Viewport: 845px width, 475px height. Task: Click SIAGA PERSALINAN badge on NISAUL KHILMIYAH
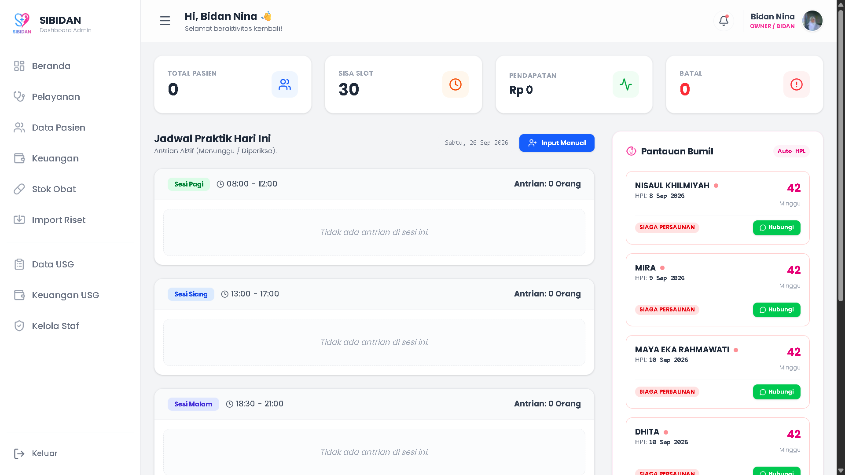[667, 228]
